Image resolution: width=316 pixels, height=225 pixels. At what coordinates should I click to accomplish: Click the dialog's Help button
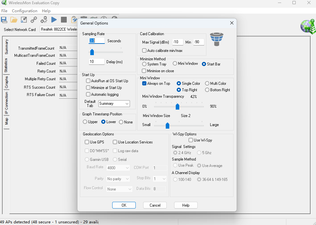[x=186, y=205]
